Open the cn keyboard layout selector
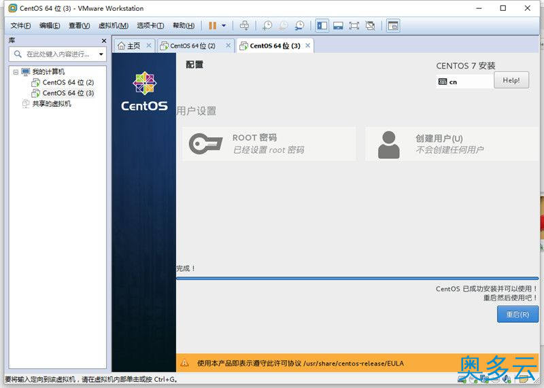This screenshot has height=388, width=544. tap(465, 82)
